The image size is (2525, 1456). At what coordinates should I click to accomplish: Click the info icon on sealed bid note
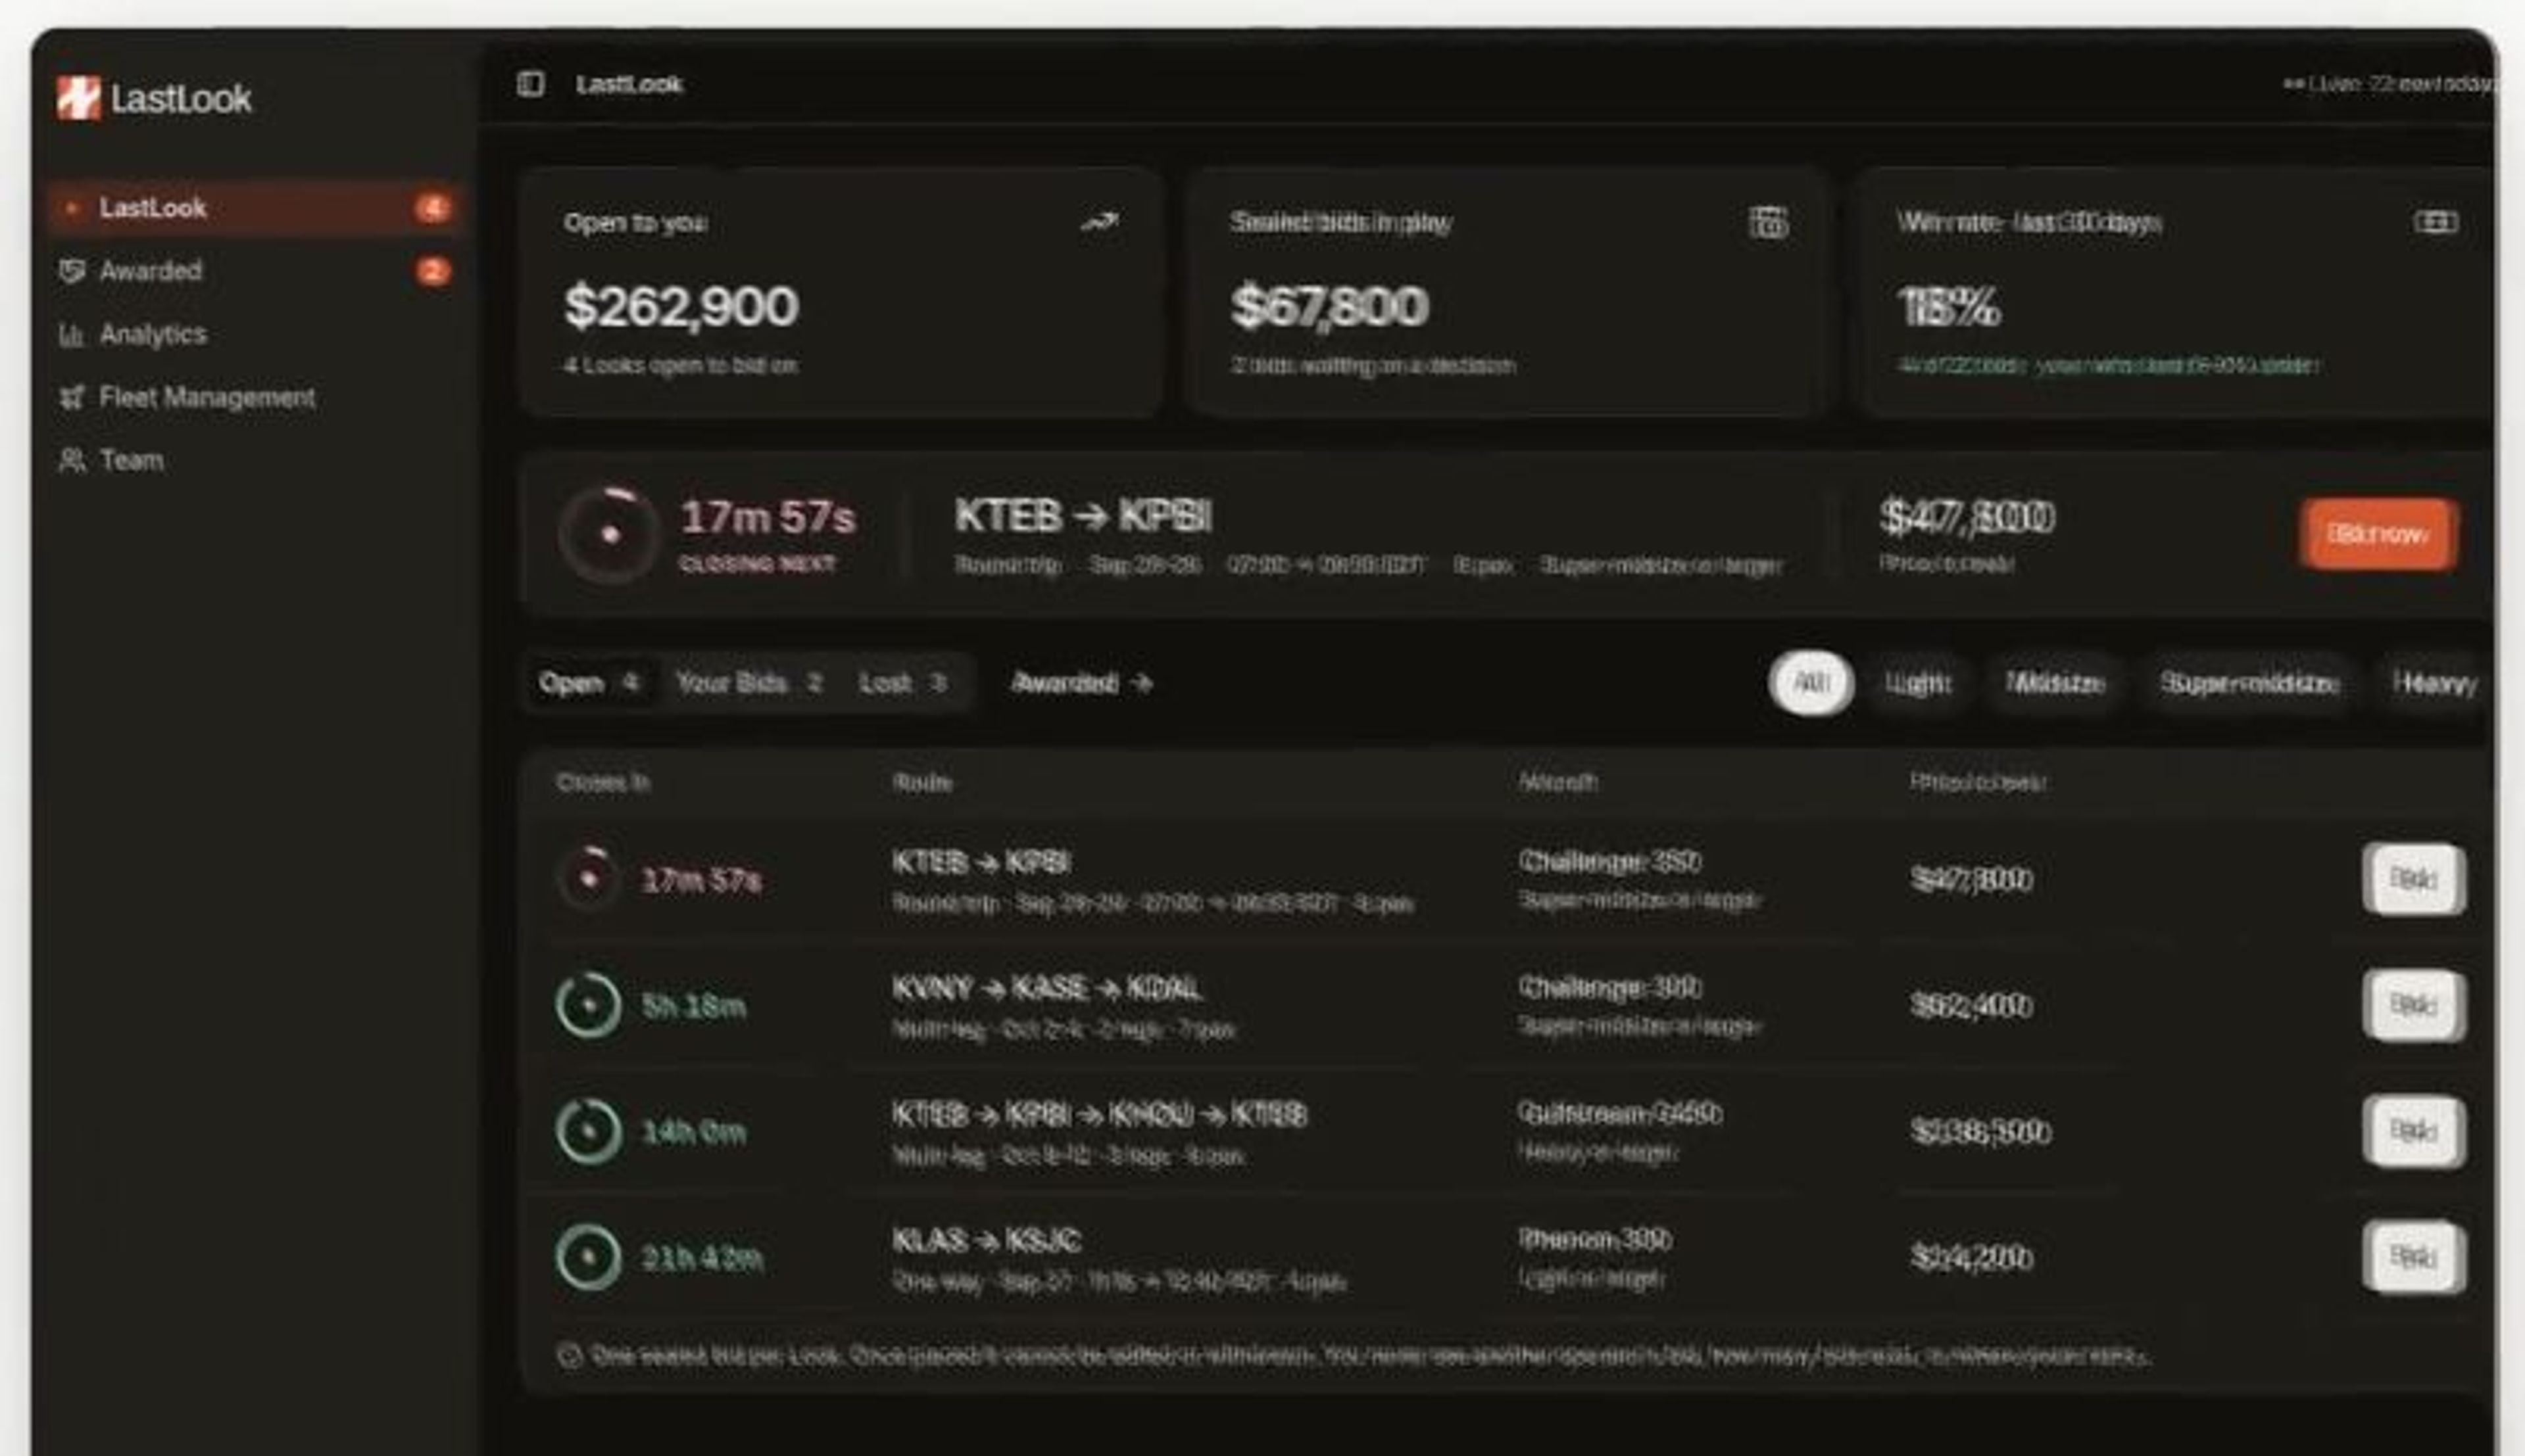569,1356
